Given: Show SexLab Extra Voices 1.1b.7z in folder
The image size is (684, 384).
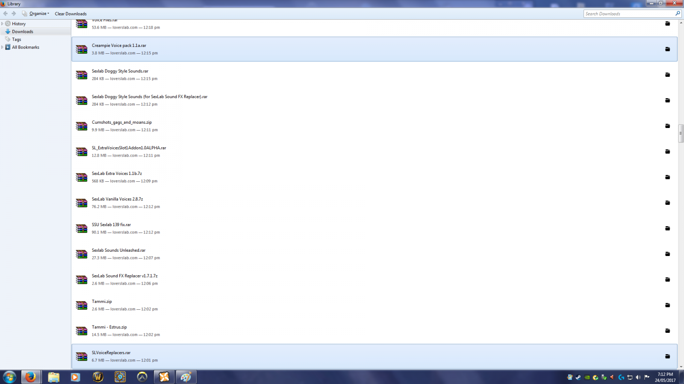Looking at the screenshot, I should tap(667, 177).
